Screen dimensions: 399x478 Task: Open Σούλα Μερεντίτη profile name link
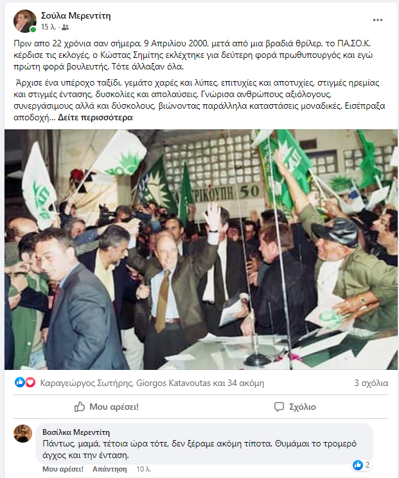[76, 15]
